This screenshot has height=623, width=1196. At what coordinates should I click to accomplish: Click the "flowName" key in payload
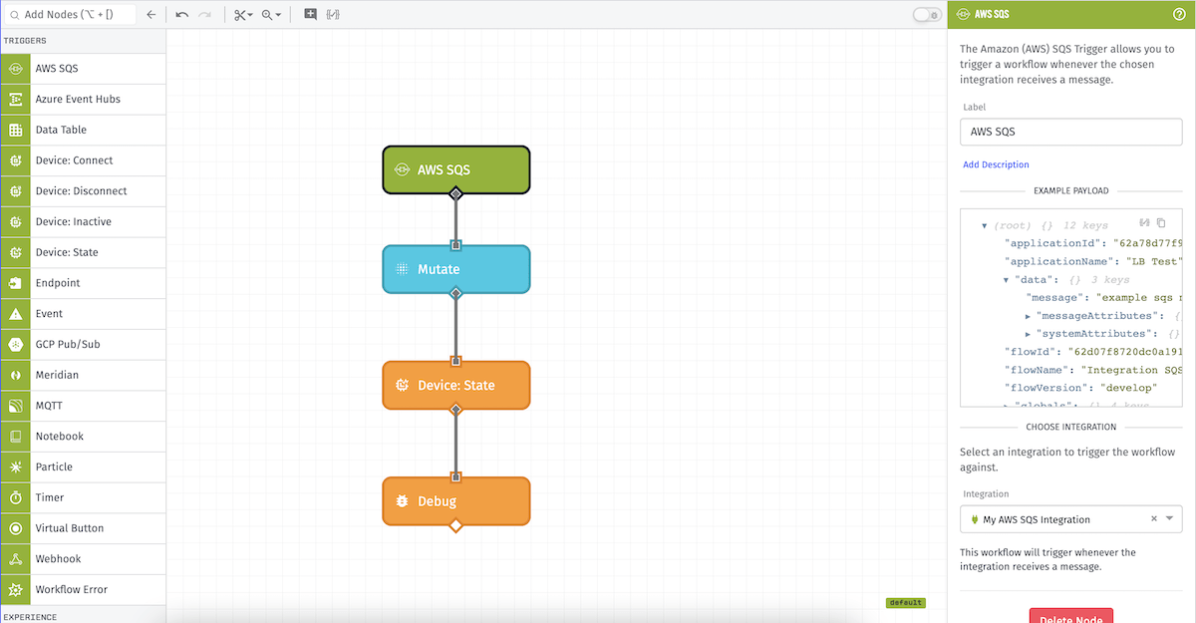point(1035,370)
